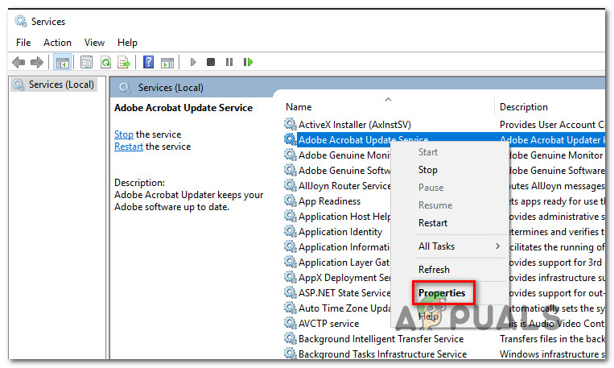Select Services (Local) in the console tree

click(x=54, y=85)
